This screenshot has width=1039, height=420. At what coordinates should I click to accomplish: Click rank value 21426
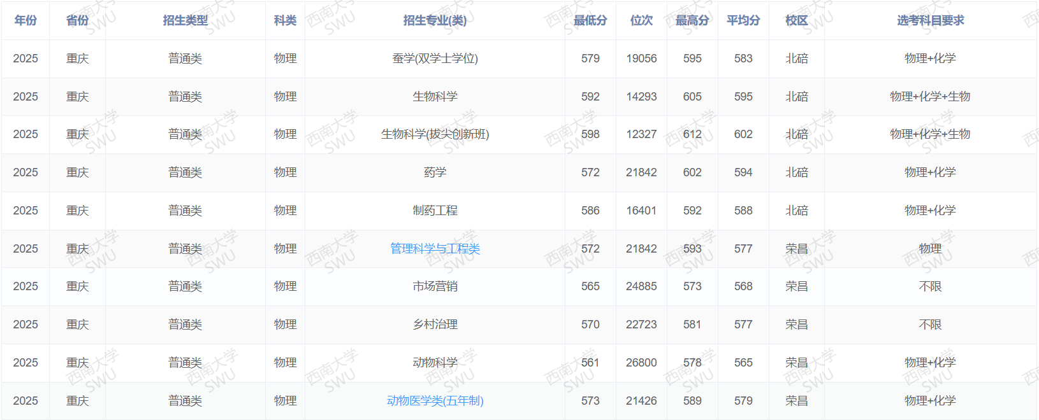pyautogui.click(x=641, y=401)
